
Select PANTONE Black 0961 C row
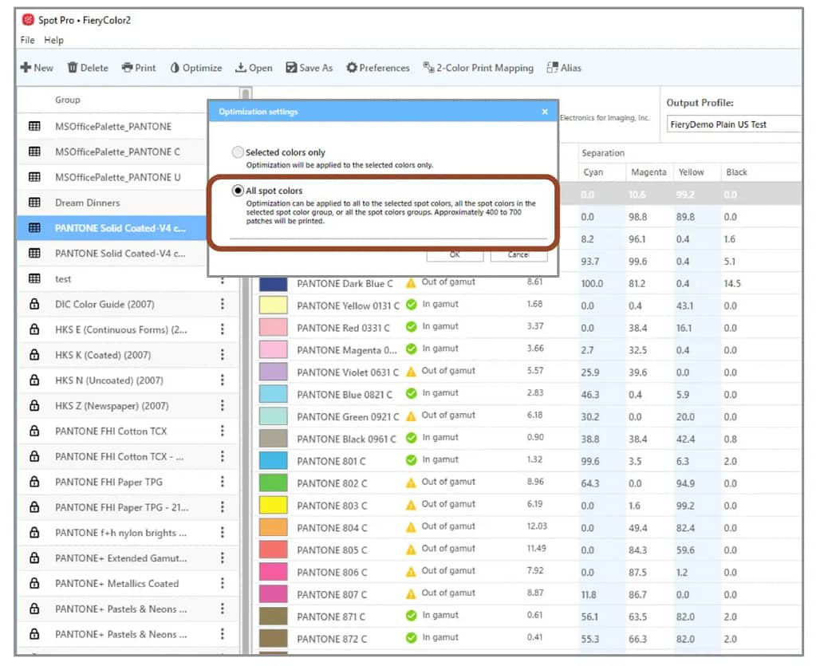tap(528, 439)
